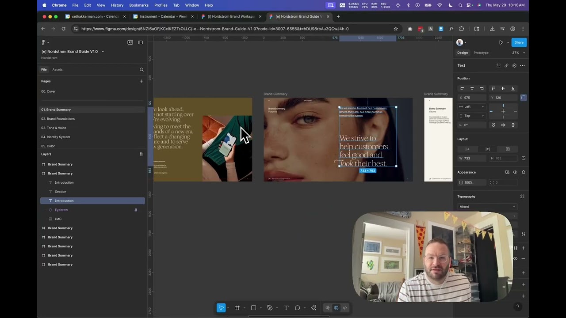
Task: Open the Profiles menu in menu bar
Action: 161,5
